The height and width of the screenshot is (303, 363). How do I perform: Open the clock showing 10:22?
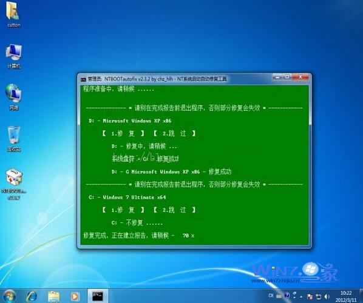tap(346, 296)
